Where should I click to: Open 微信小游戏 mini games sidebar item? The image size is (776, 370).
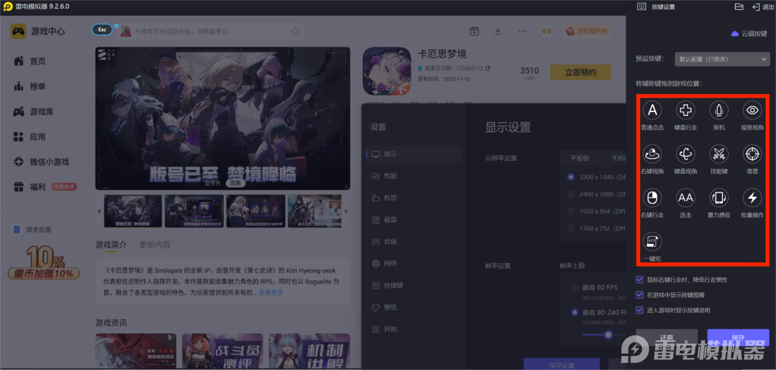[40, 162]
